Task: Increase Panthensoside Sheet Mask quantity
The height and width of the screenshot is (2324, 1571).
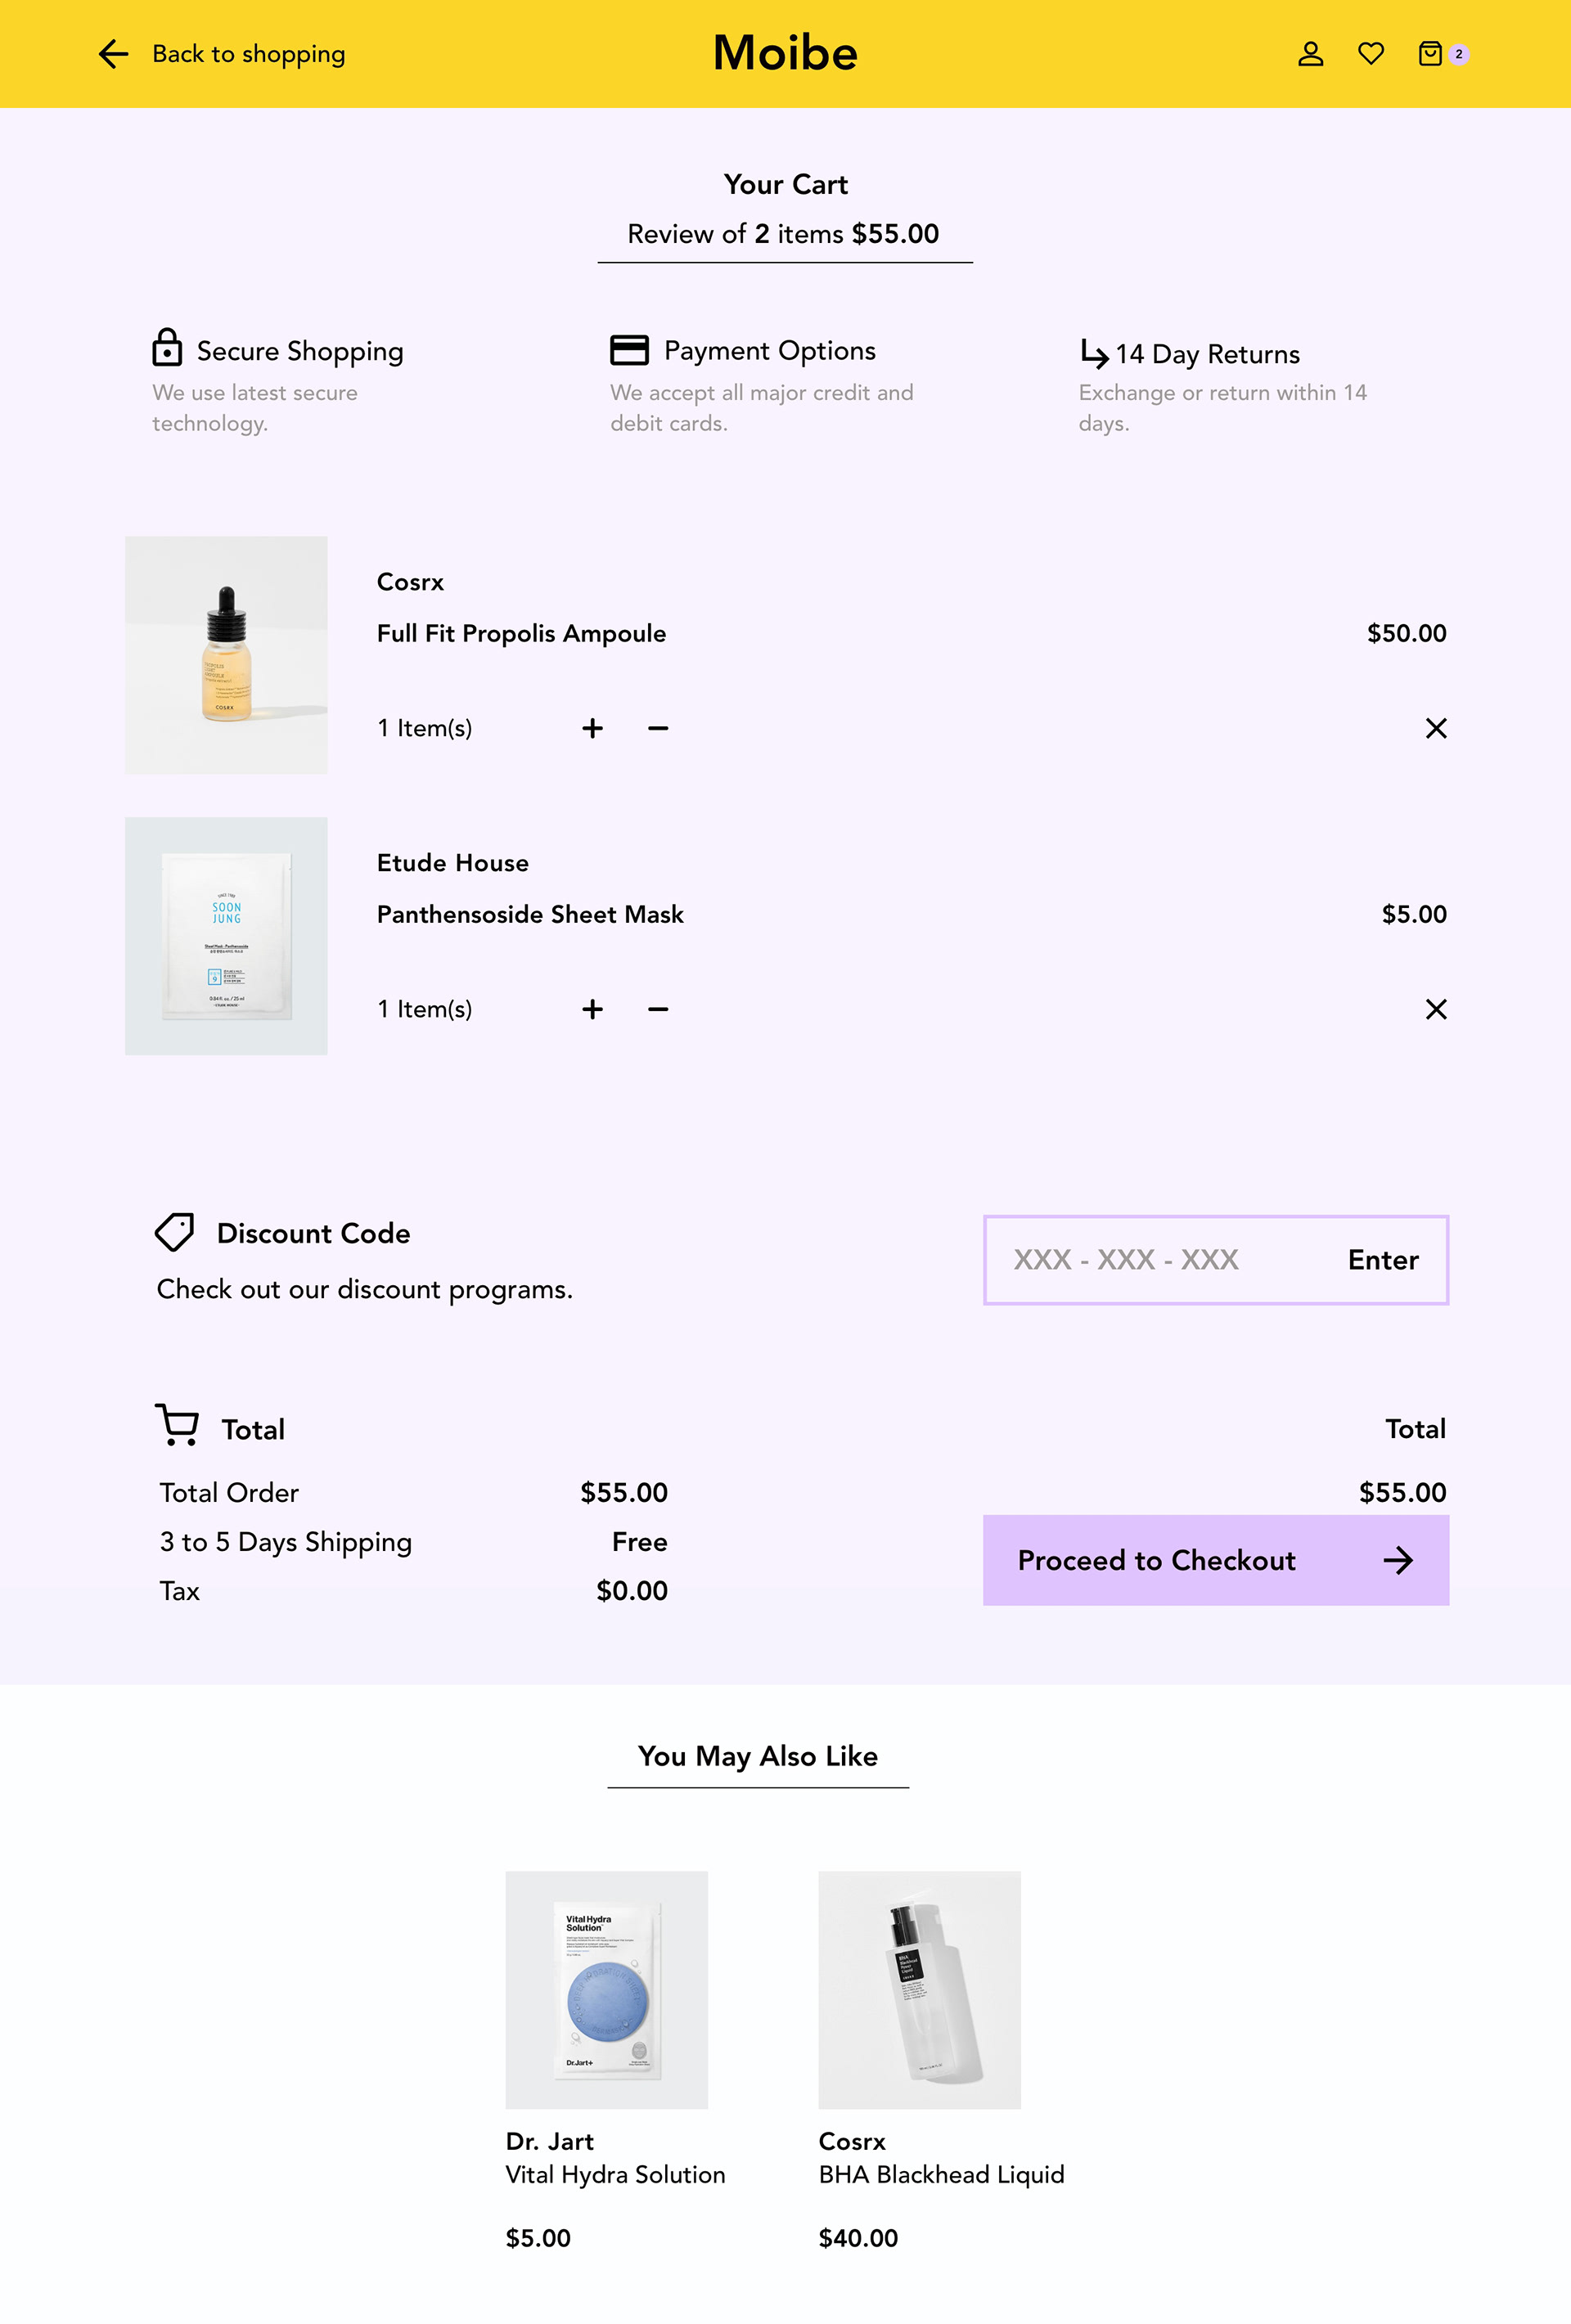Action: pos(593,1009)
